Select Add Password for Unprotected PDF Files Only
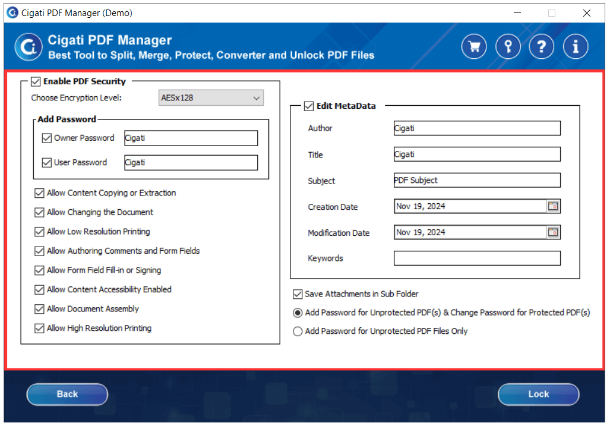 [x=298, y=332]
